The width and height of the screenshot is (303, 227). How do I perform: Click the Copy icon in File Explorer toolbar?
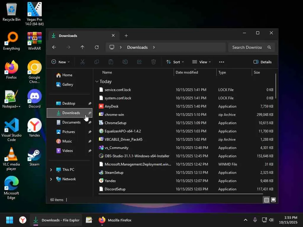[x=97, y=62]
